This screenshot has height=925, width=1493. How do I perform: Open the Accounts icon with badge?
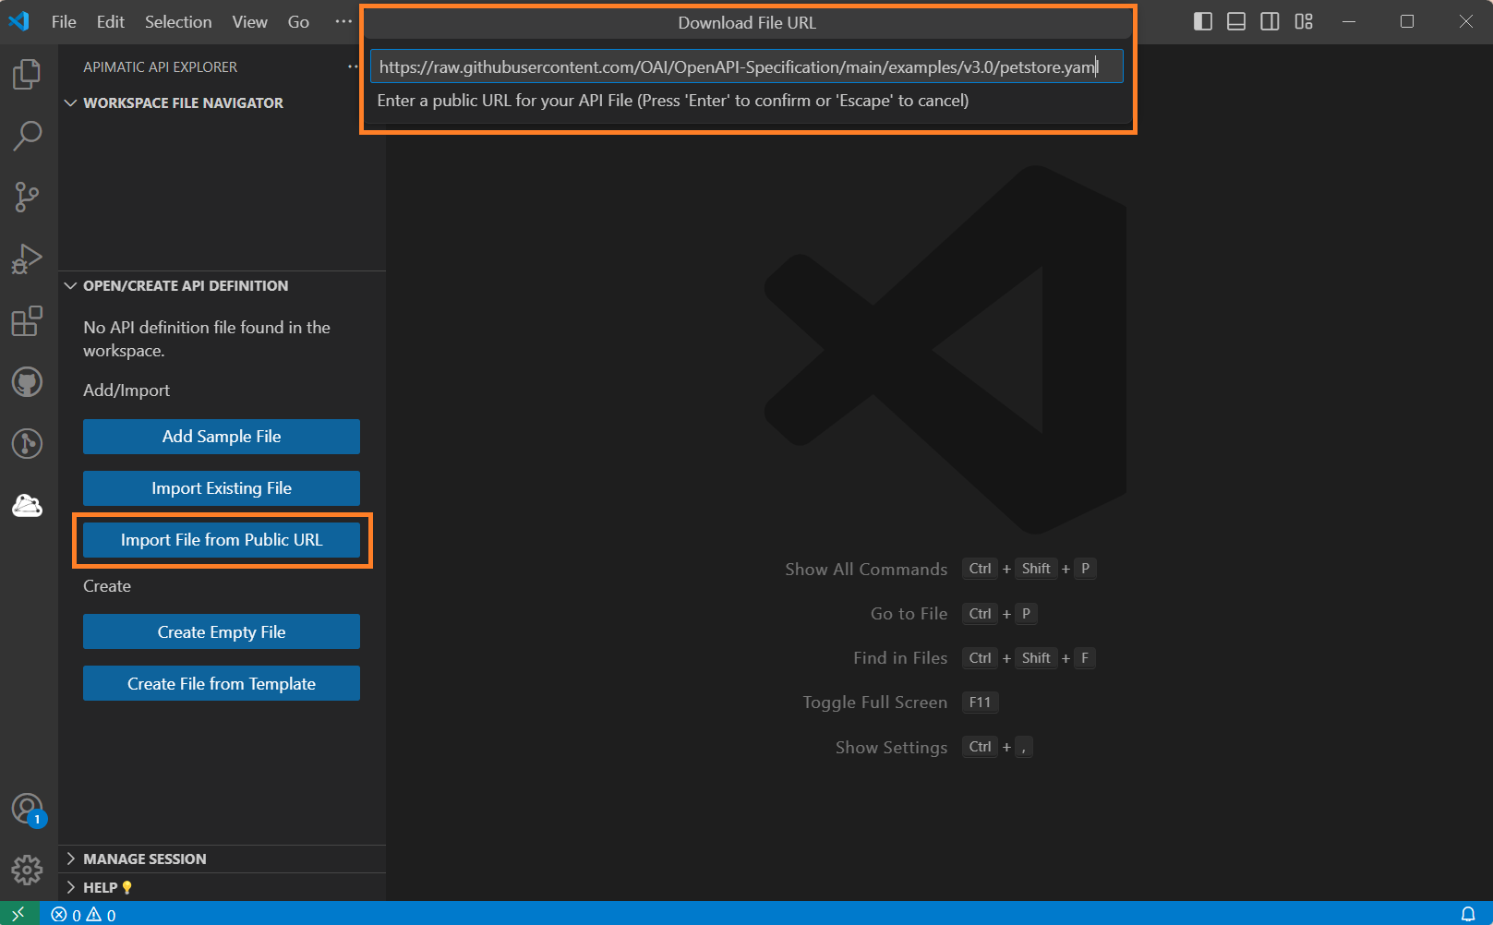[x=28, y=810]
